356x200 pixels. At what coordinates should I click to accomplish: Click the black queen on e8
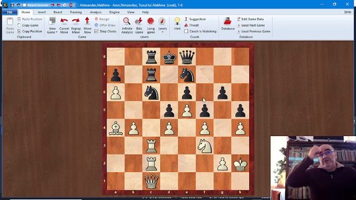click(x=187, y=57)
